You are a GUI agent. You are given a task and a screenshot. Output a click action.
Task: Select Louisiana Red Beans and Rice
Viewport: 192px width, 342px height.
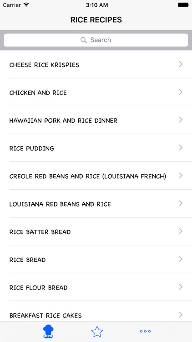click(96, 203)
